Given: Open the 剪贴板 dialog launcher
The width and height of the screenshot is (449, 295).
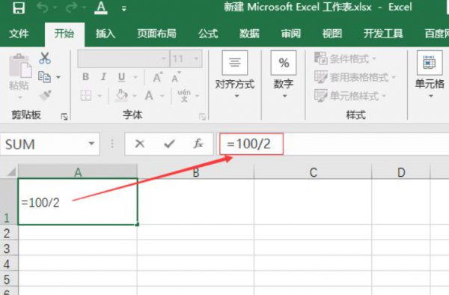Looking at the screenshot, I should tap(64, 117).
